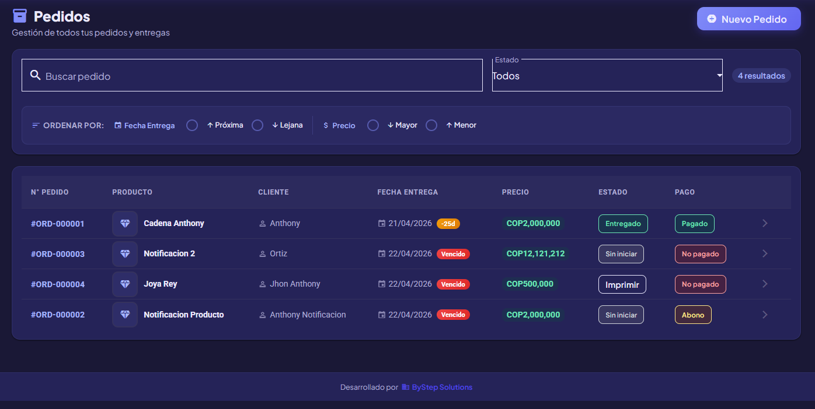Click the 4 resultados counter chip

point(761,76)
